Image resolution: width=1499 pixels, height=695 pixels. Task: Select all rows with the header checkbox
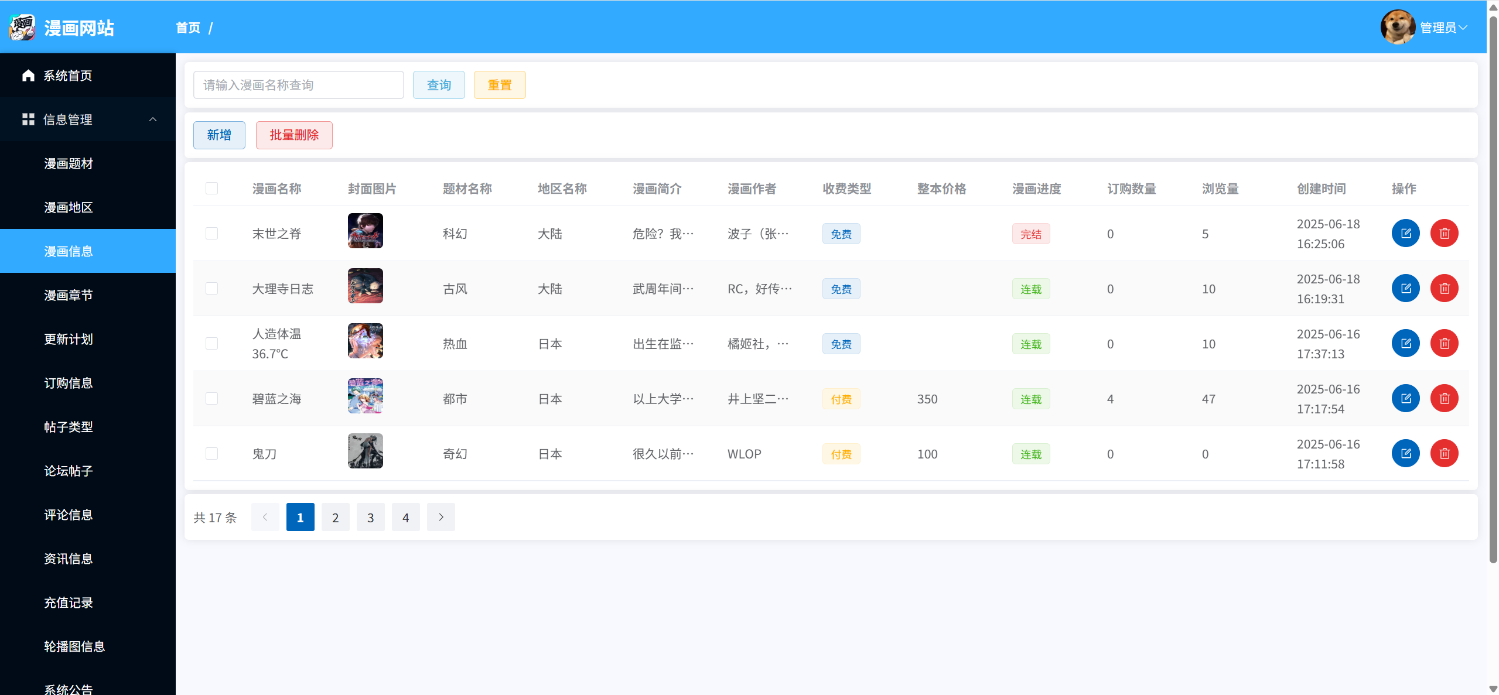pyautogui.click(x=211, y=189)
